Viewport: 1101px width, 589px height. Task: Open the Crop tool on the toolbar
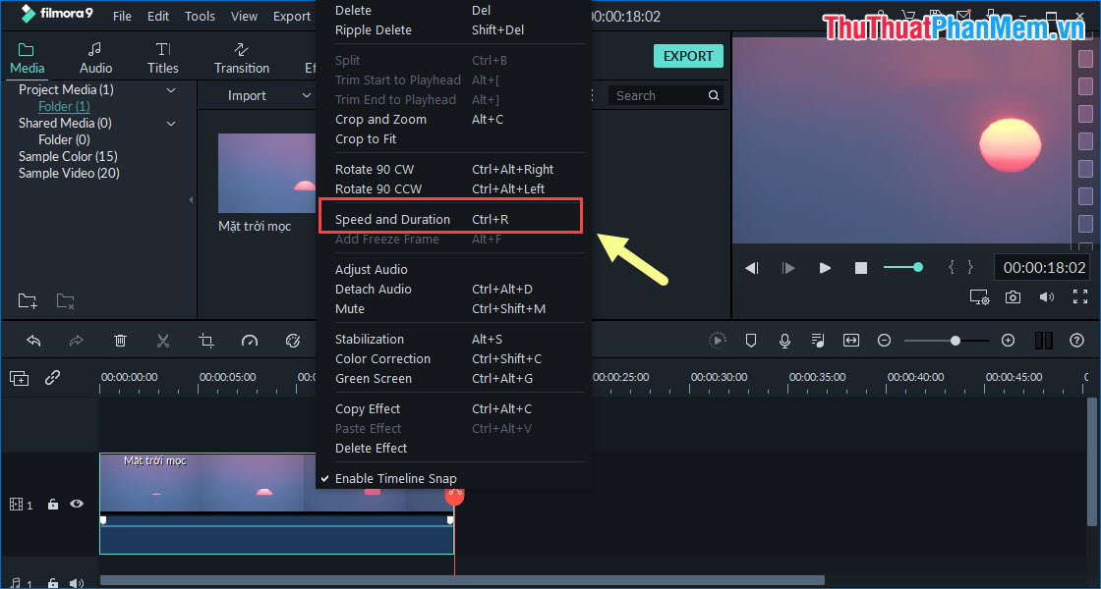206,340
